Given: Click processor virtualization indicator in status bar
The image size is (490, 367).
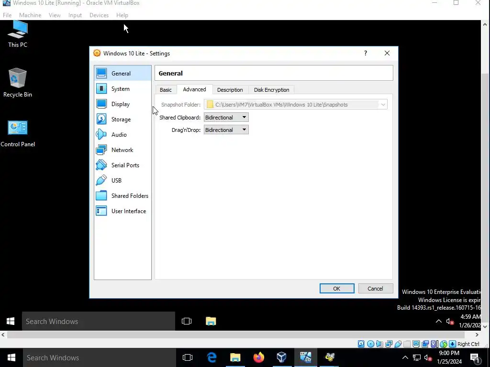Looking at the screenshot, I should pos(434,344).
